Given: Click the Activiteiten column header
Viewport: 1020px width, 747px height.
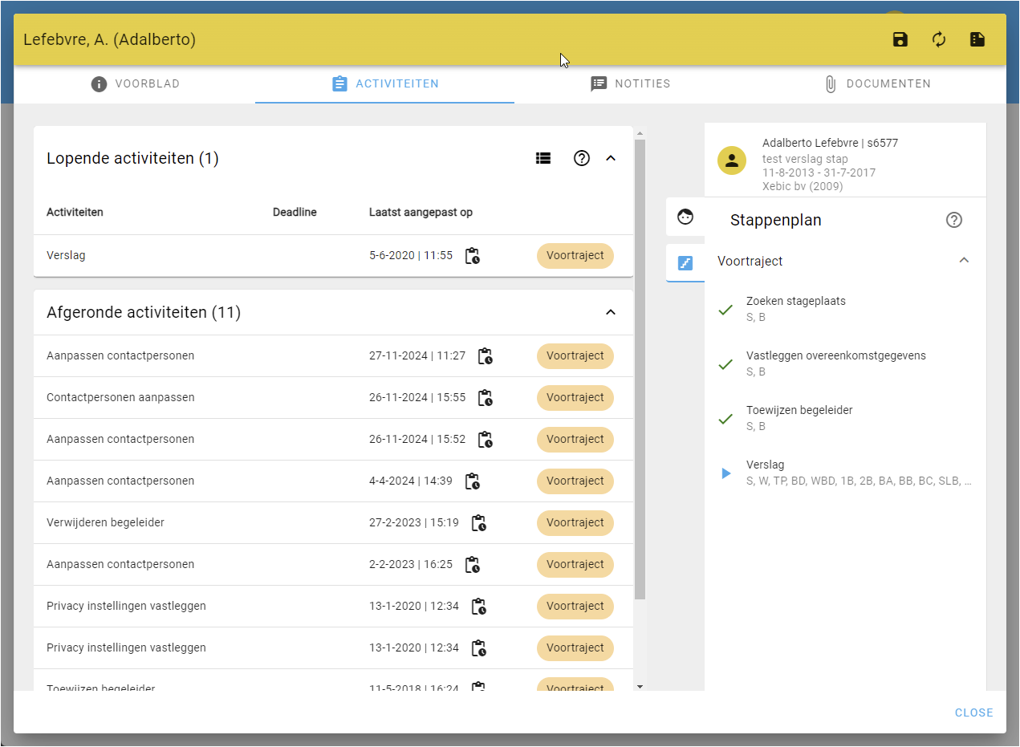Looking at the screenshot, I should [75, 213].
